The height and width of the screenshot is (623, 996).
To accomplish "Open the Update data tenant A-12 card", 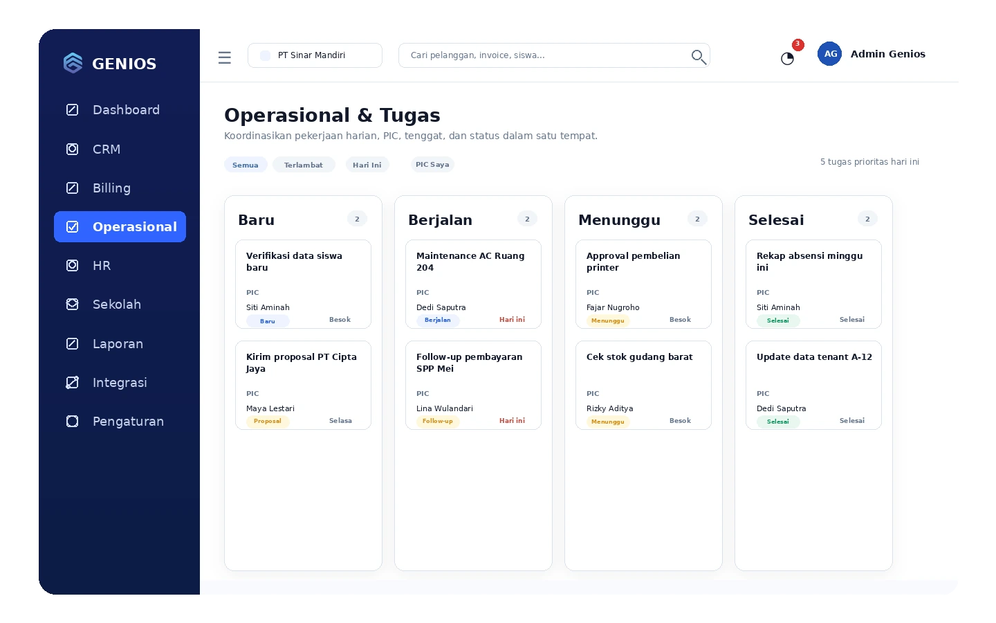I will [813, 385].
